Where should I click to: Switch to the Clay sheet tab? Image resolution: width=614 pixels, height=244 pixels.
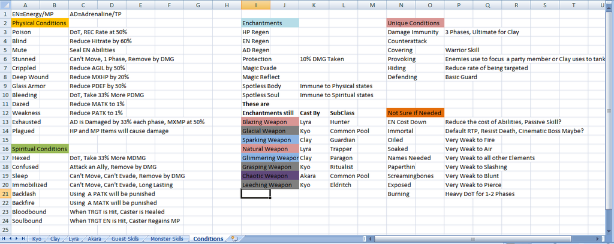pyautogui.click(x=55, y=239)
